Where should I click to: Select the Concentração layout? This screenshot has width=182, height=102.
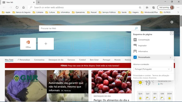coord(152,40)
